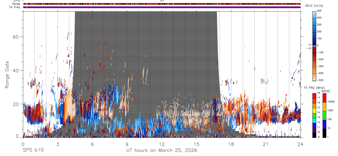This screenshot has height=156, width=338.
Task: Click x-axis tick label 3
Action: click(58, 144)
